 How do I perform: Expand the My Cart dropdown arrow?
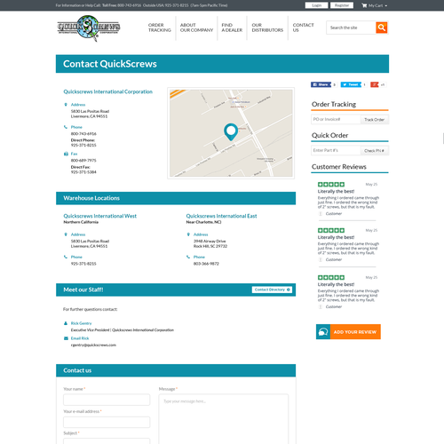pyautogui.click(x=386, y=5)
